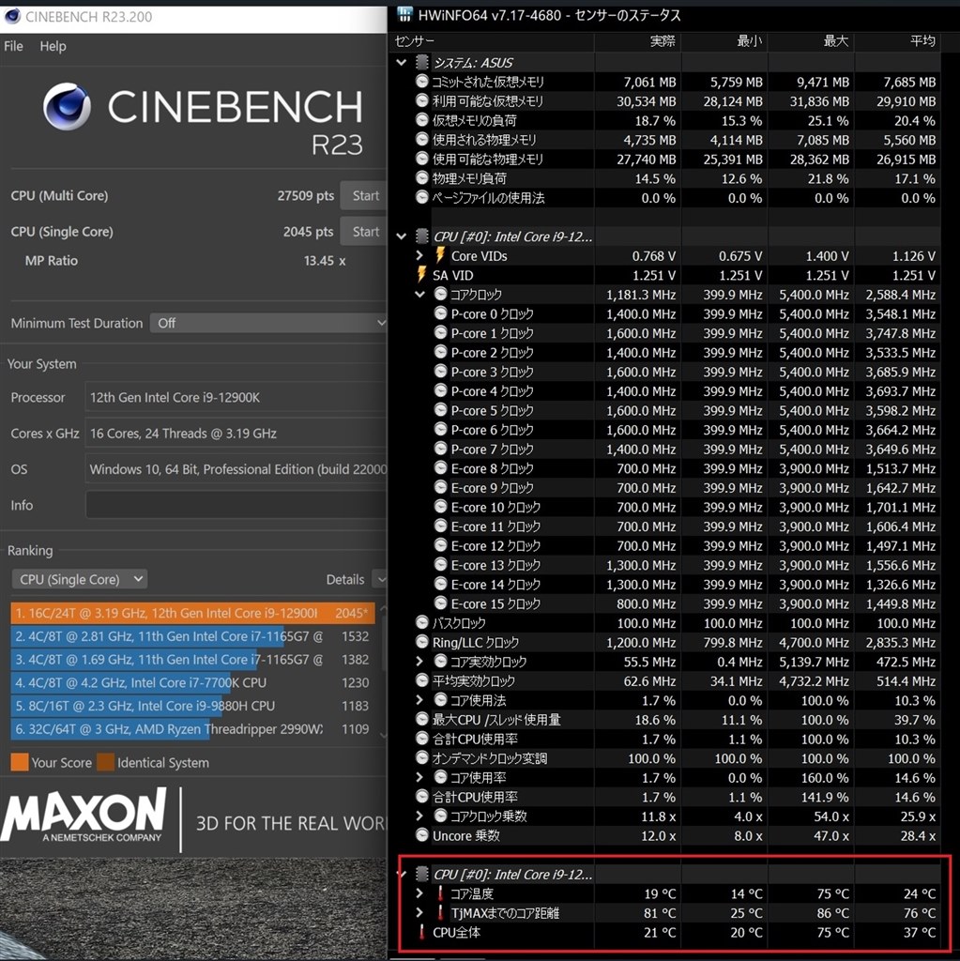
Task: Click the chip icon beside システム: ASUS
Action: 421,63
